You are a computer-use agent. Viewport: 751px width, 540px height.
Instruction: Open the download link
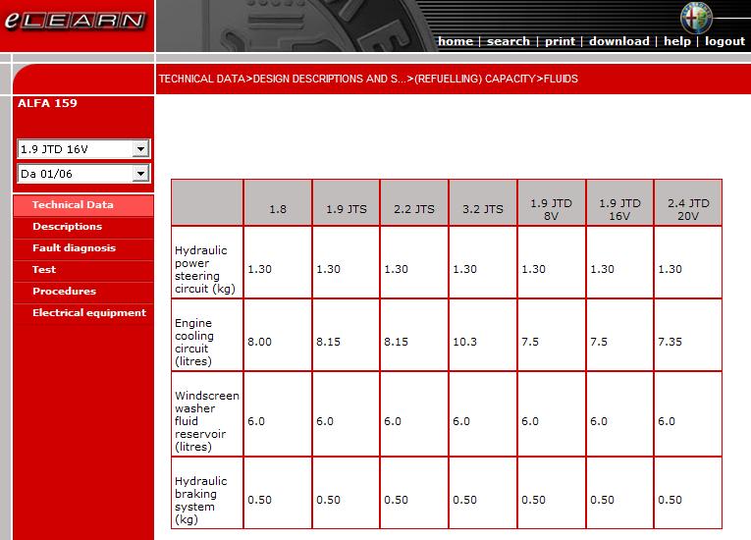pyautogui.click(x=618, y=41)
